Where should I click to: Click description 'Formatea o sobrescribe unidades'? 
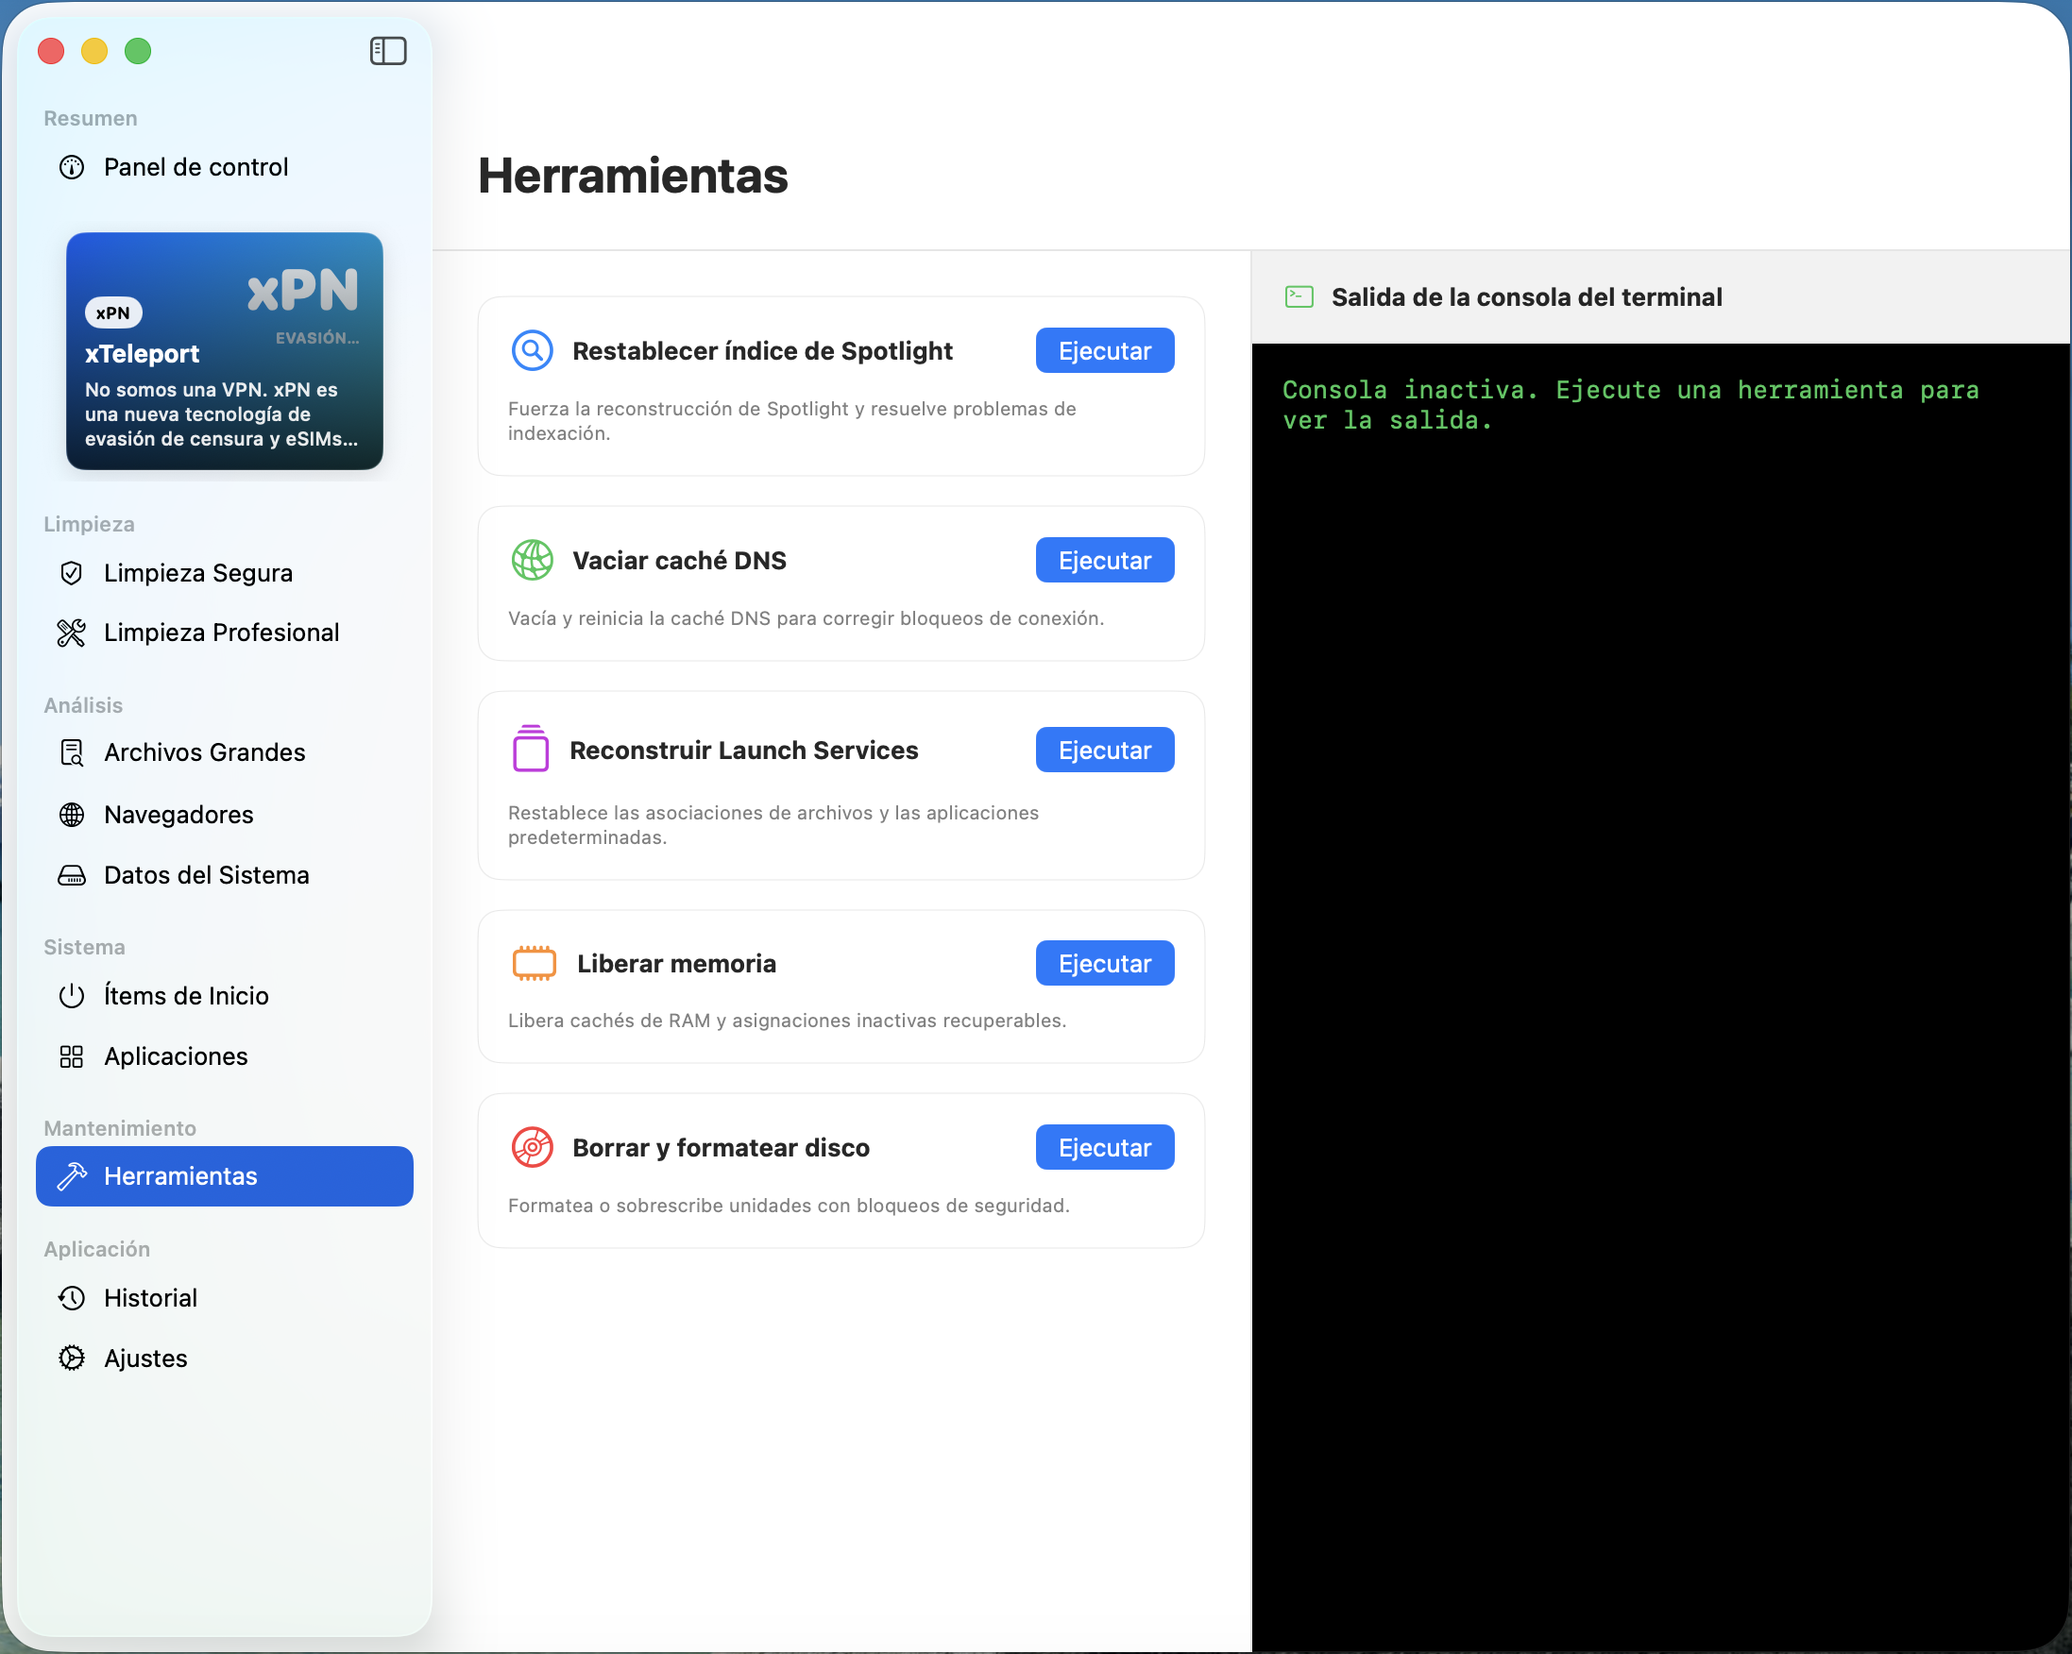pyautogui.click(x=789, y=1206)
